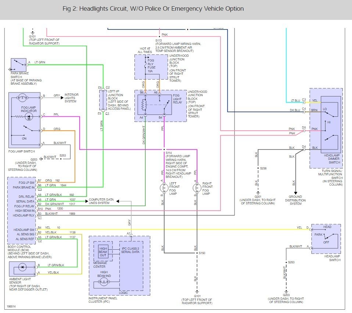Click the High Beam Out box in Message Center
352x313 pixels.
tap(103, 252)
